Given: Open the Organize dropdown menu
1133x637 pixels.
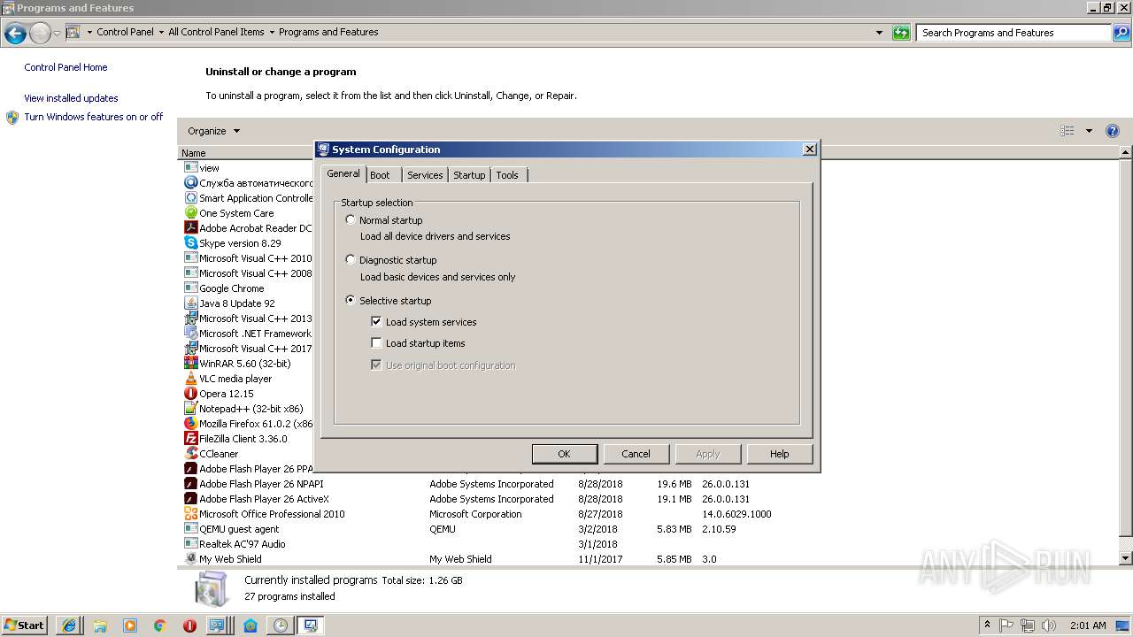Looking at the screenshot, I should click(x=213, y=131).
